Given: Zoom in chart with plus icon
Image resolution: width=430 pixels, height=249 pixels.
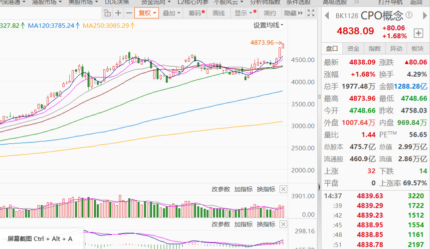Looking at the screenshot, I should [x=118, y=13].
